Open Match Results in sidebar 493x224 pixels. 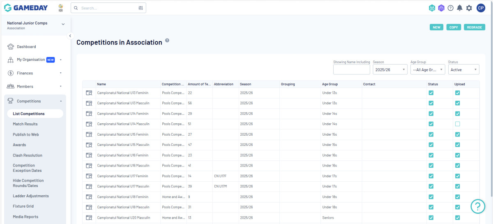pos(25,124)
